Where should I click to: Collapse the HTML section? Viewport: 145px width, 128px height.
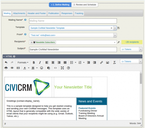[4, 57]
